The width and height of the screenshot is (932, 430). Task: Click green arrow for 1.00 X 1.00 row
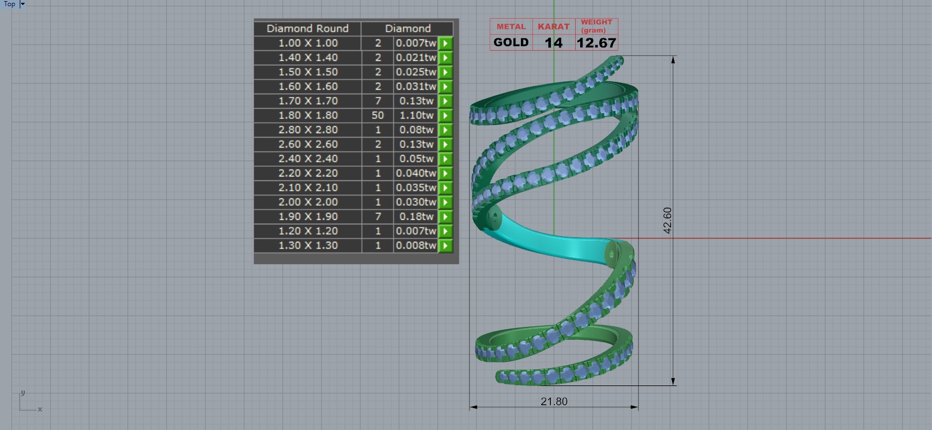pyautogui.click(x=445, y=43)
